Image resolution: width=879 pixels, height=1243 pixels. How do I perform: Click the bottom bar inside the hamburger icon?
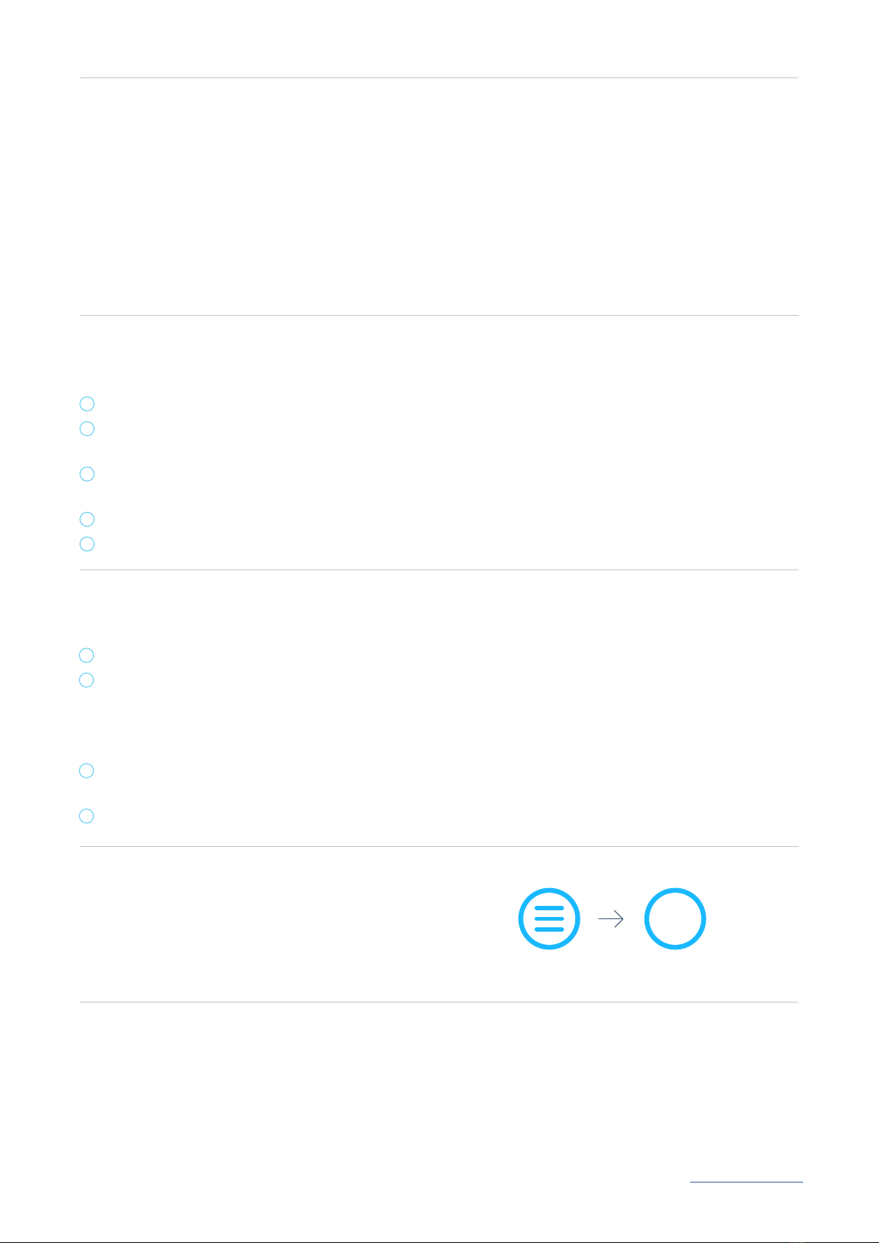pos(549,929)
